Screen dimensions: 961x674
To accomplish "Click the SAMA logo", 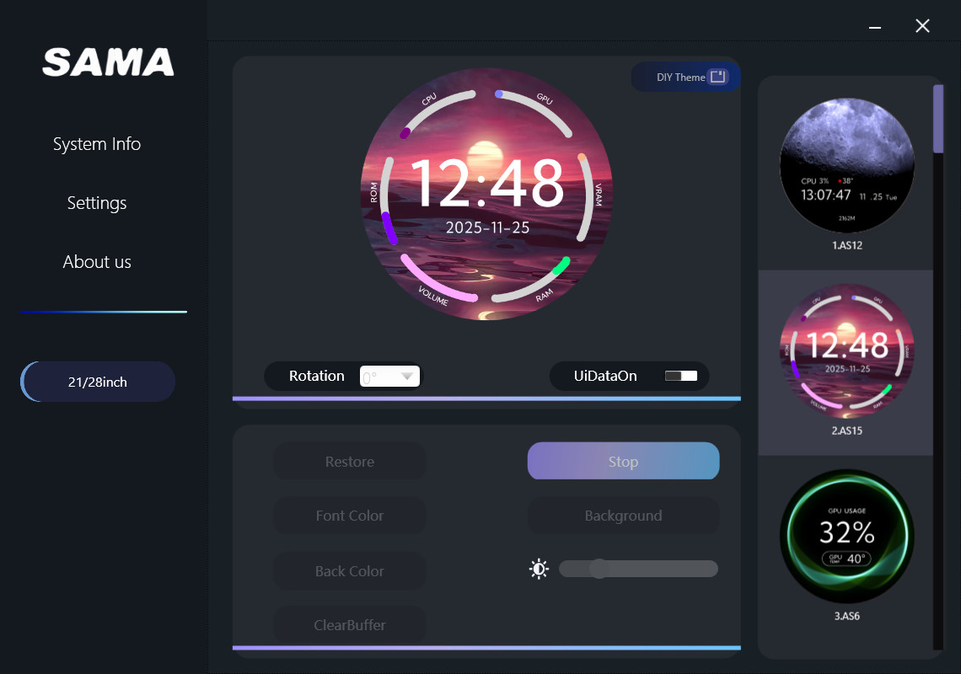I will tap(108, 62).
